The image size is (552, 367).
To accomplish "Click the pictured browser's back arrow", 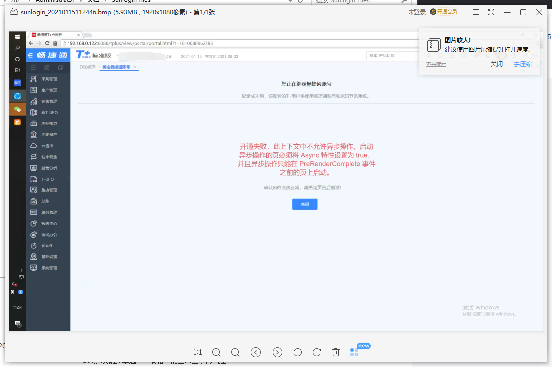I will (31, 43).
